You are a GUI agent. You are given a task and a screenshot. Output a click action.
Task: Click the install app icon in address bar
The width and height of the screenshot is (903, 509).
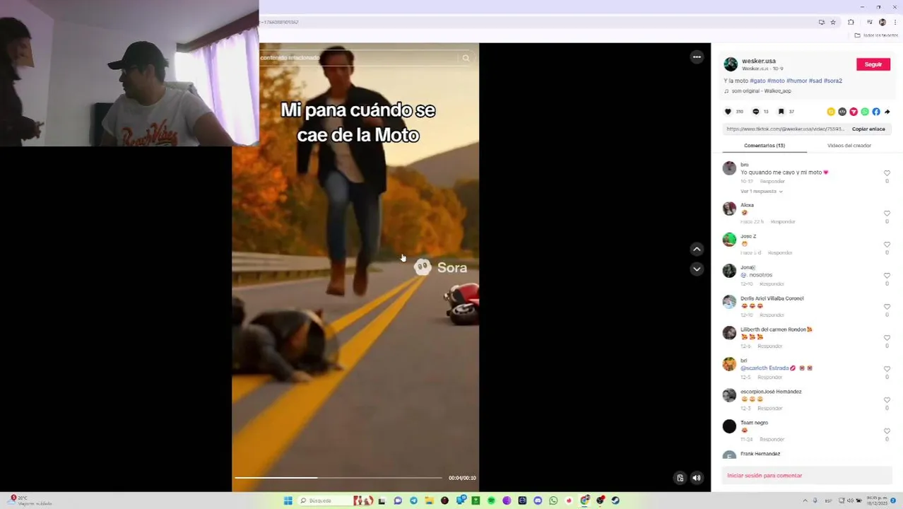(822, 22)
